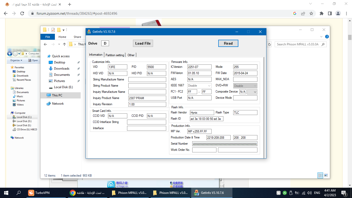Click the ICVersion field showing 2251-07
This screenshot has height=198, width=352.
pos(199,67)
